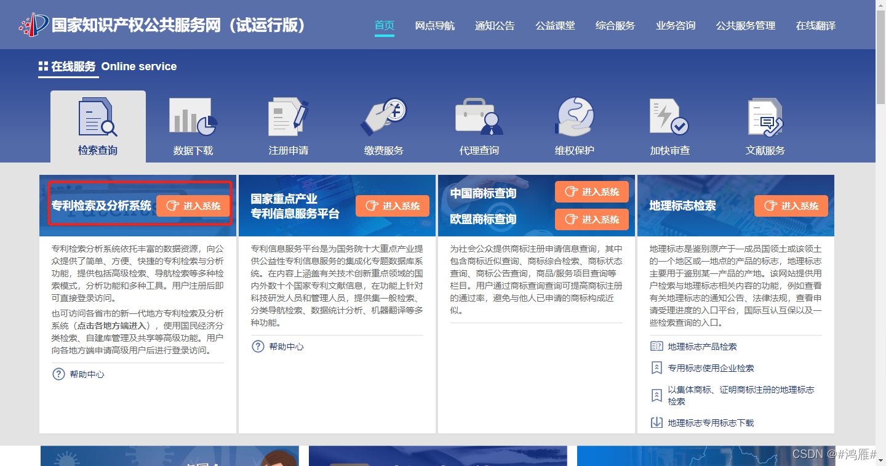Open the 数据下载 chart icon
The image size is (886, 466).
coord(193,117)
